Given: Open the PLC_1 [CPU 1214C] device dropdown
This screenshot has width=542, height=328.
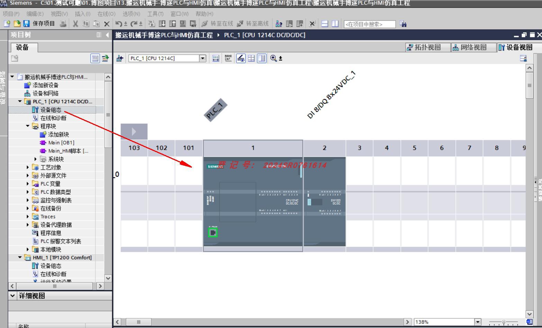Looking at the screenshot, I should pos(203,58).
